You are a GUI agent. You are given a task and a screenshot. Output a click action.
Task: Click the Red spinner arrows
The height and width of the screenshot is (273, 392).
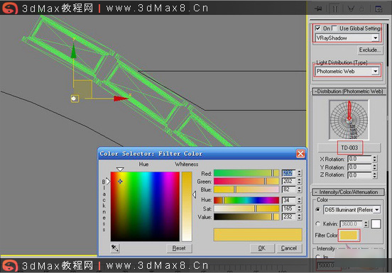(300, 173)
